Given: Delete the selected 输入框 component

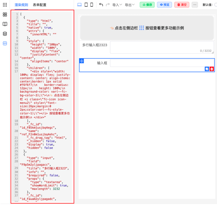Looking at the screenshot, I should [212, 69].
